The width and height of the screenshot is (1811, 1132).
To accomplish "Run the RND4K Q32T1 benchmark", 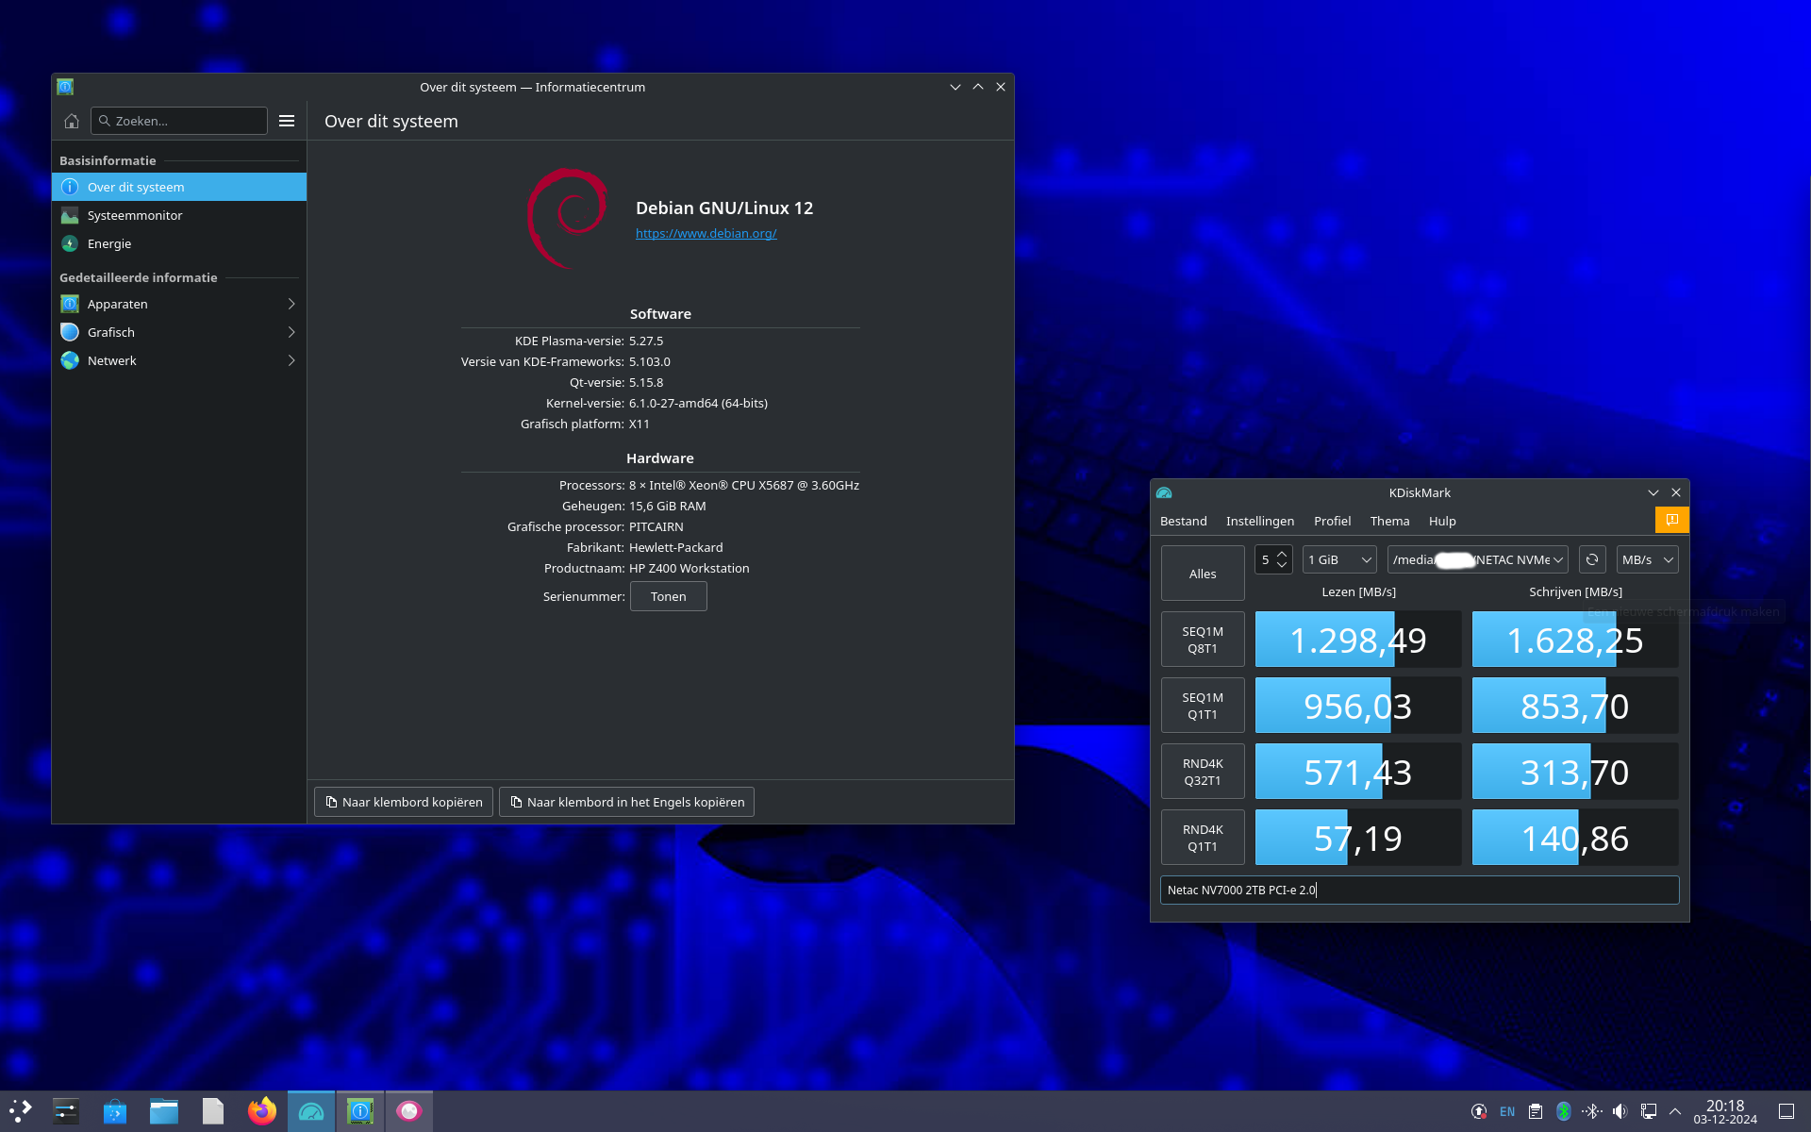I will point(1203,772).
